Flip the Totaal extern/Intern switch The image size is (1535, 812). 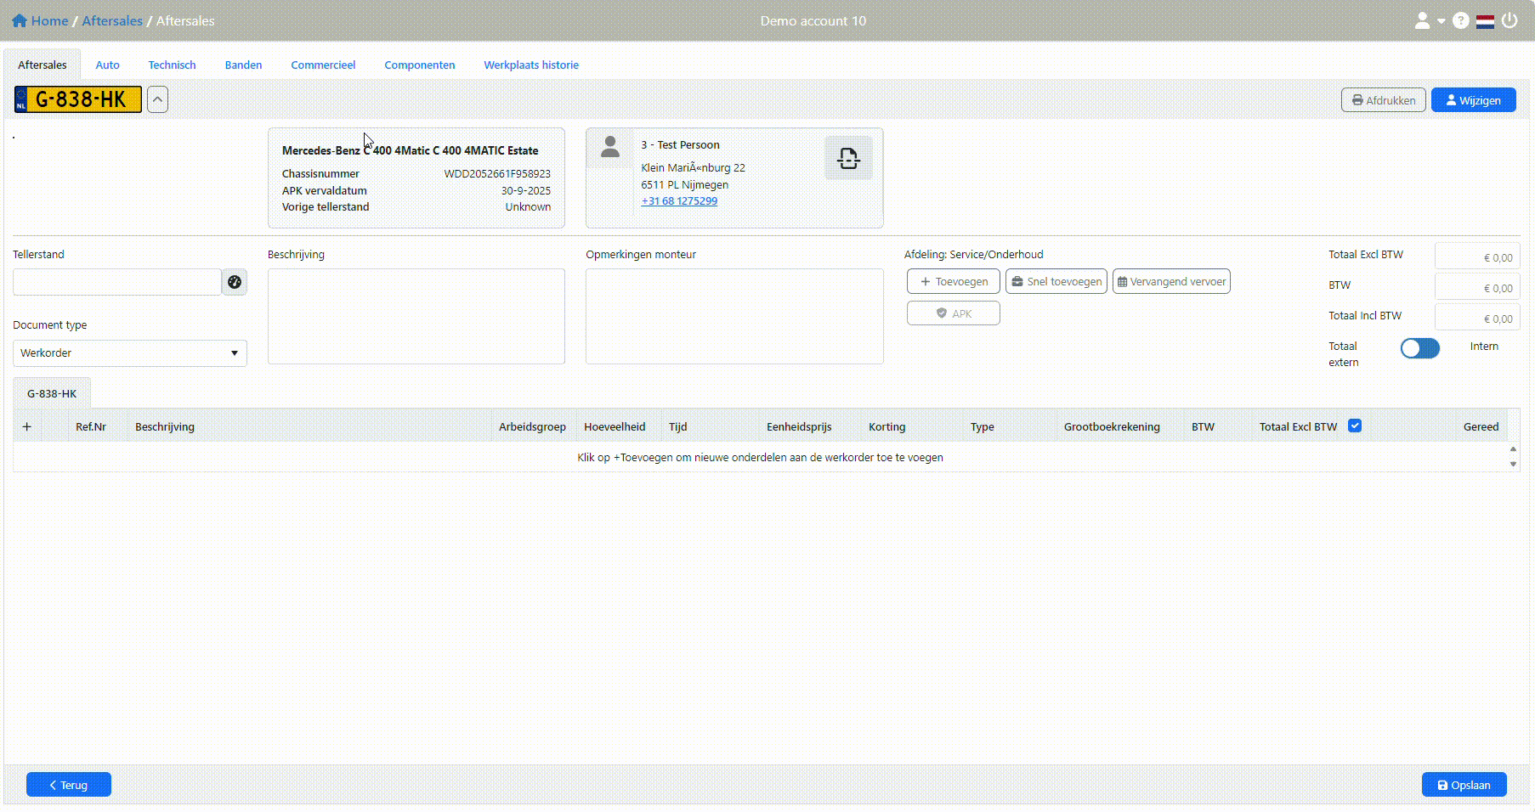point(1419,348)
